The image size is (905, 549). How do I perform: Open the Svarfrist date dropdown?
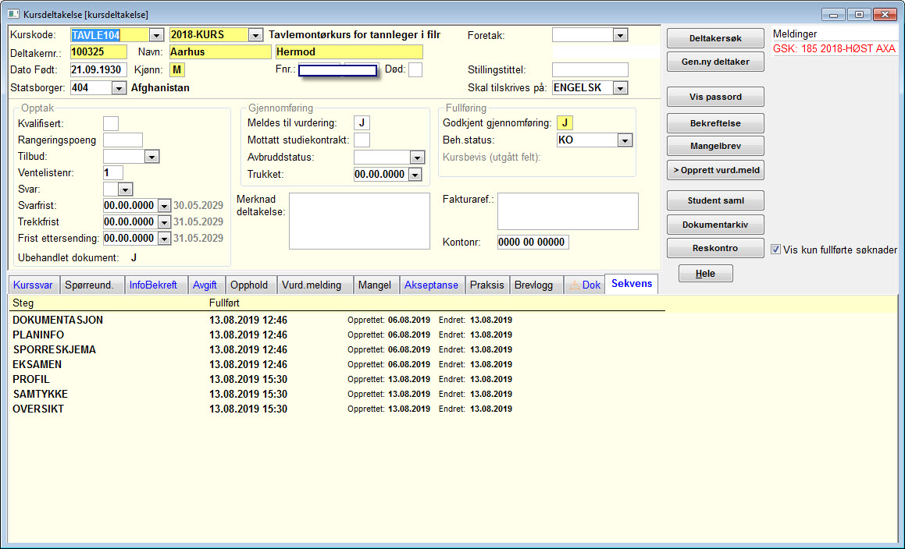[165, 206]
